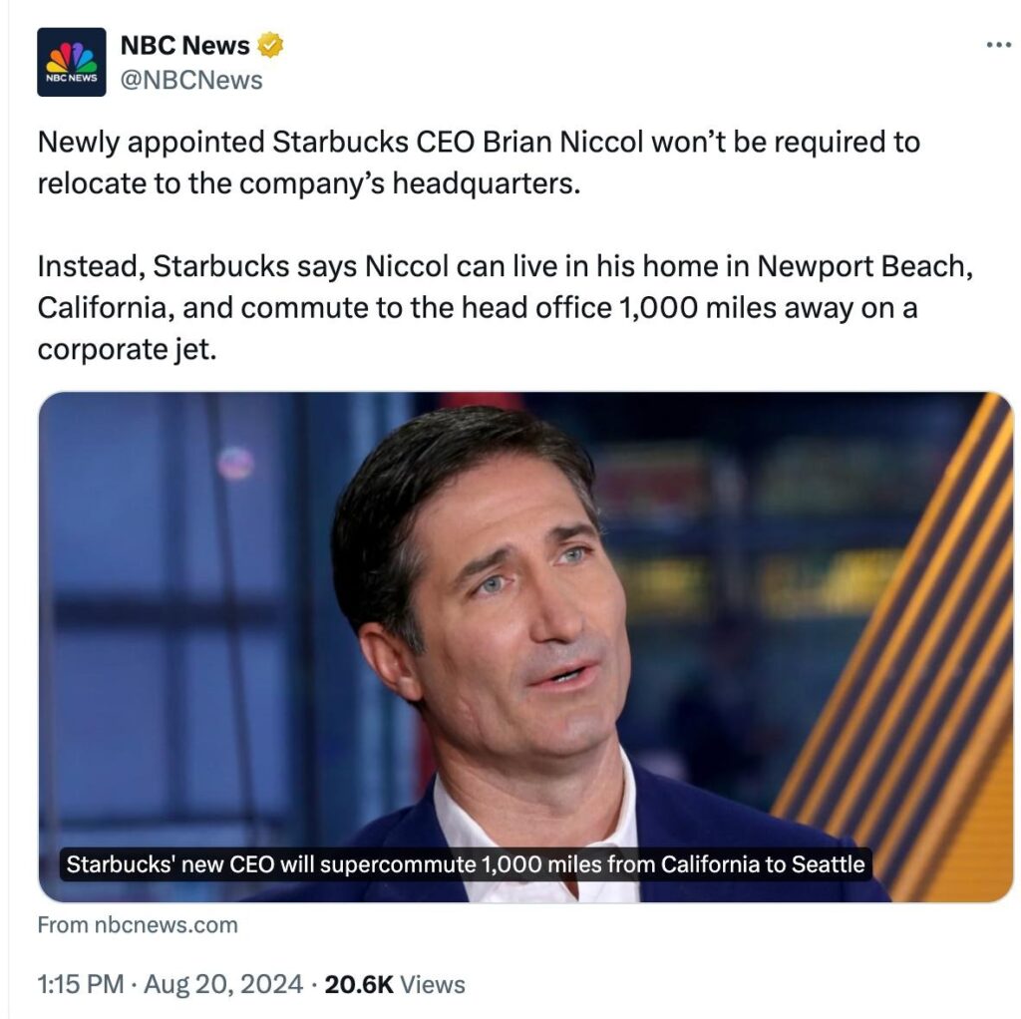Click the Views label
Viewport: 1021px width, 1019px height.
tap(433, 984)
